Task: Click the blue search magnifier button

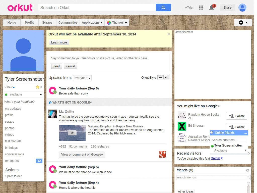Action: pos(163,8)
